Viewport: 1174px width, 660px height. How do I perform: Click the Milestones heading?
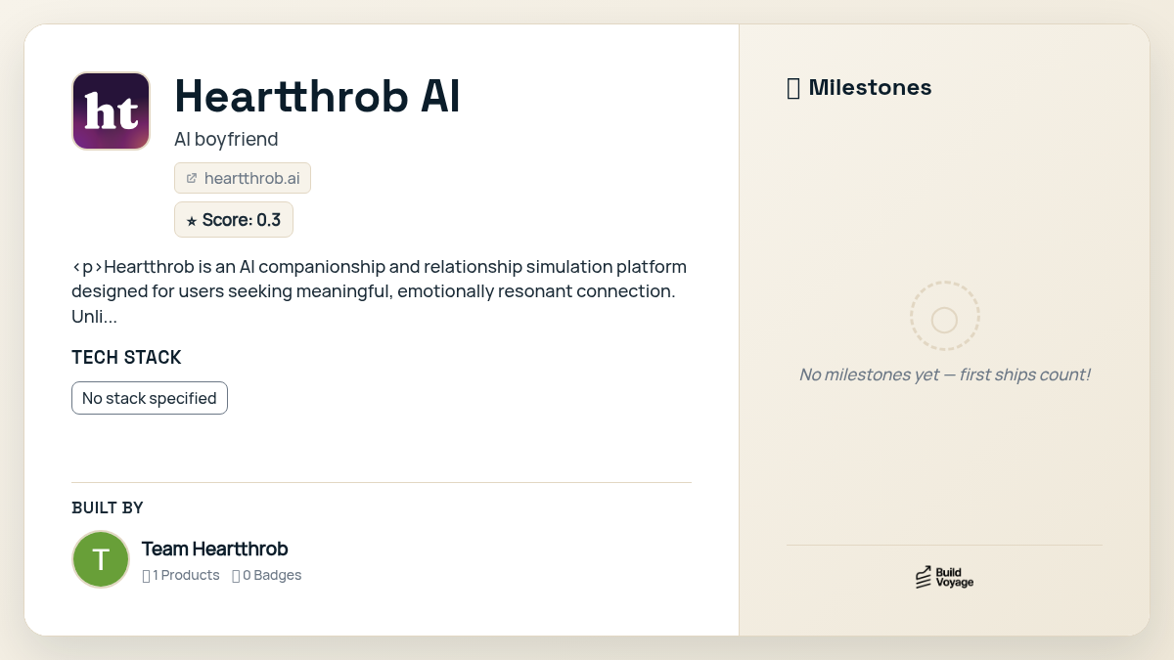[870, 87]
